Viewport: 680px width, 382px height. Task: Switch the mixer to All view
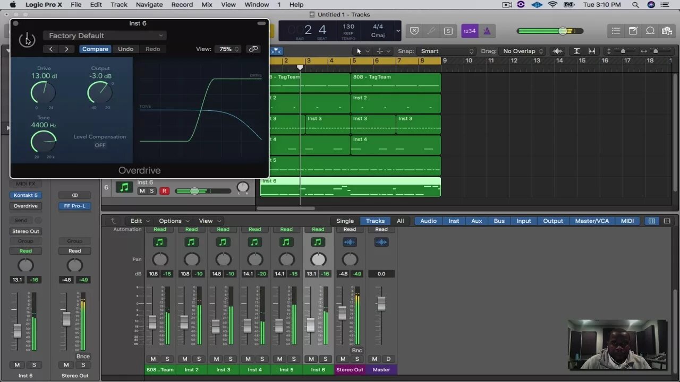tap(400, 221)
